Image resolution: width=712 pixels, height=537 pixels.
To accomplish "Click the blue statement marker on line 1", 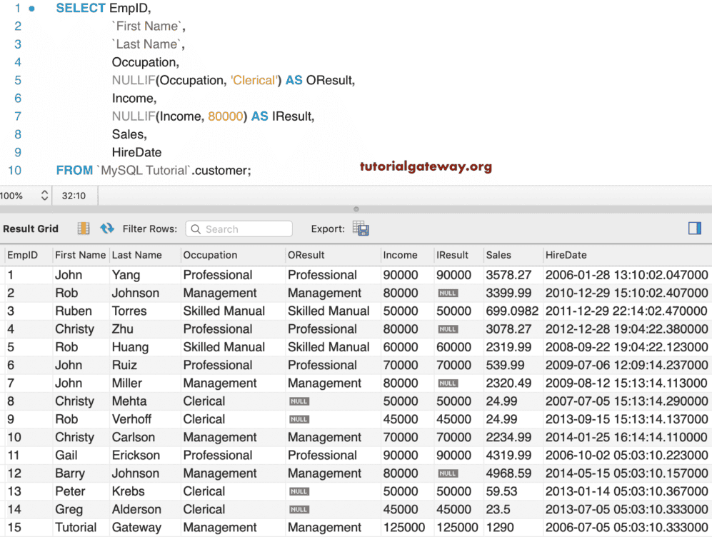I will [x=32, y=9].
